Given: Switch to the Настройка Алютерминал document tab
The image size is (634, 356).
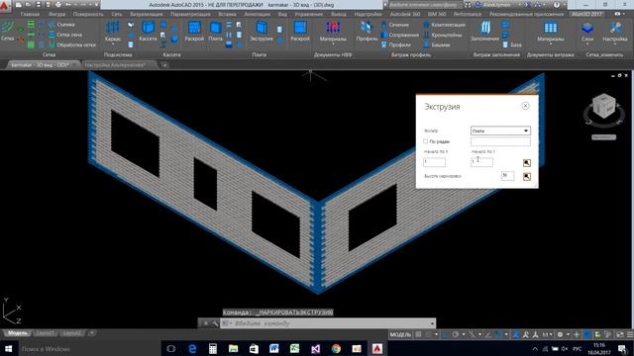Looking at the screenshot, I should pos(115,64).
